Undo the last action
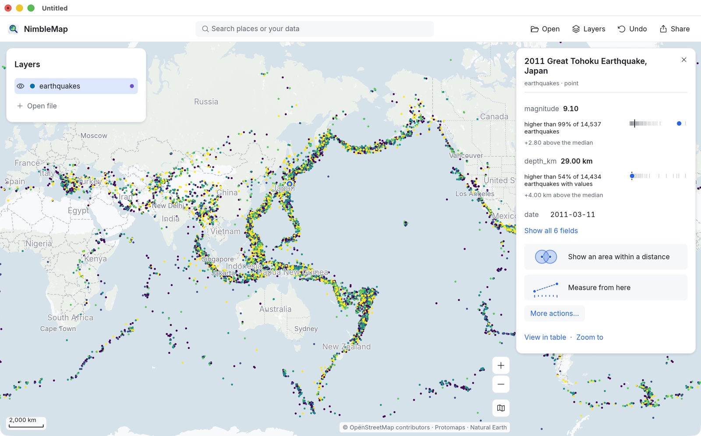701x436 pixels. (632, 29)
